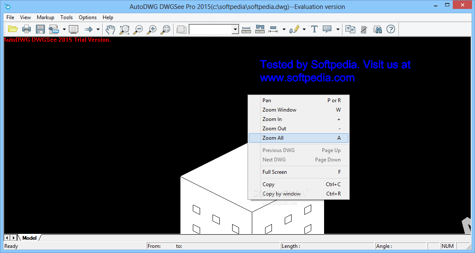Maximize the DWGSee window
Viewport: 475px width, 253px height.
pos(447,5)
